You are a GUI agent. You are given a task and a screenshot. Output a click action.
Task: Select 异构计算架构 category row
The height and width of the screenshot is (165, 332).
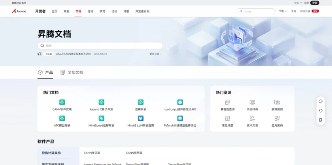pos(58,153)
